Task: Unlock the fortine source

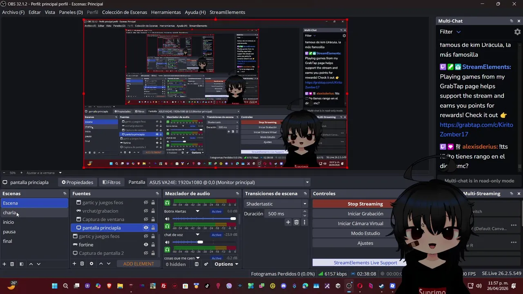Action: tap(153, 245)
